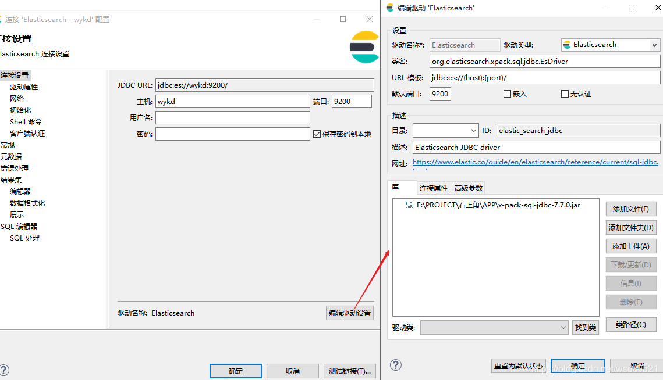Click the 添加工件(A) button
Viewport: 663px width, 380px height.
pos(631,246)
